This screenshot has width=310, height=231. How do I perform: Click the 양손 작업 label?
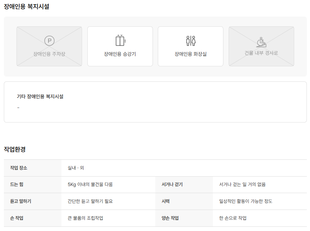click(170, 218)
